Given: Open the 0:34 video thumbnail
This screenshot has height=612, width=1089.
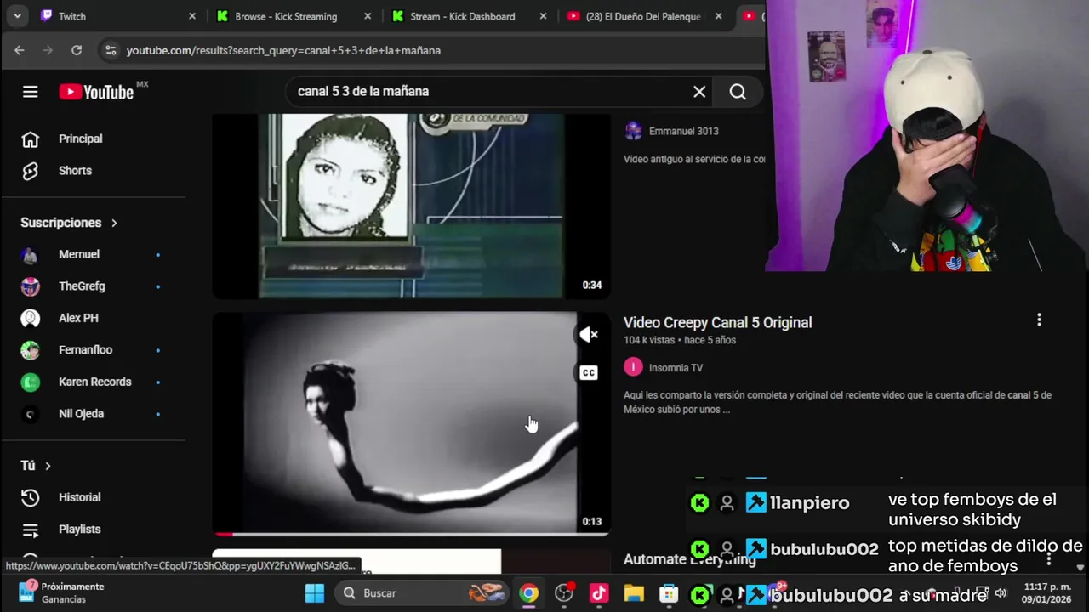Looking at the screenshot, I should 411,206.
